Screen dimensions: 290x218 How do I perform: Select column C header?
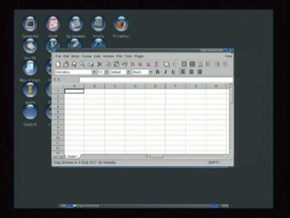pos(115,86)
